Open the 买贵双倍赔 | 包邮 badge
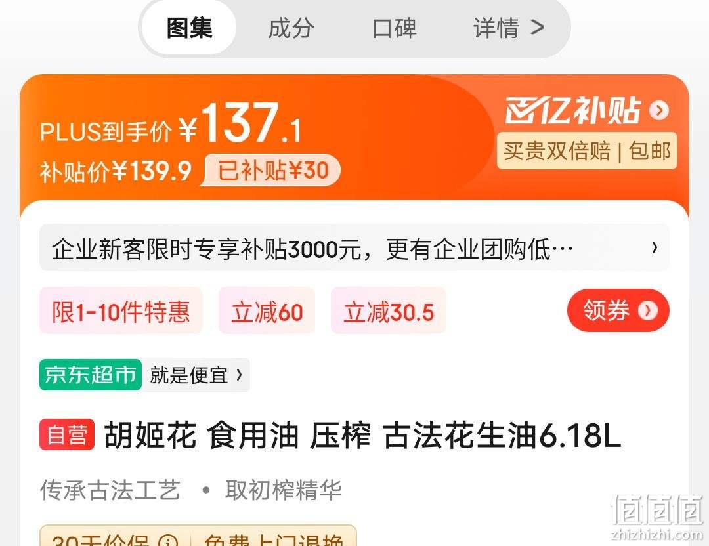Viewport: 709px width, 546px height. (x=587, y=151)
